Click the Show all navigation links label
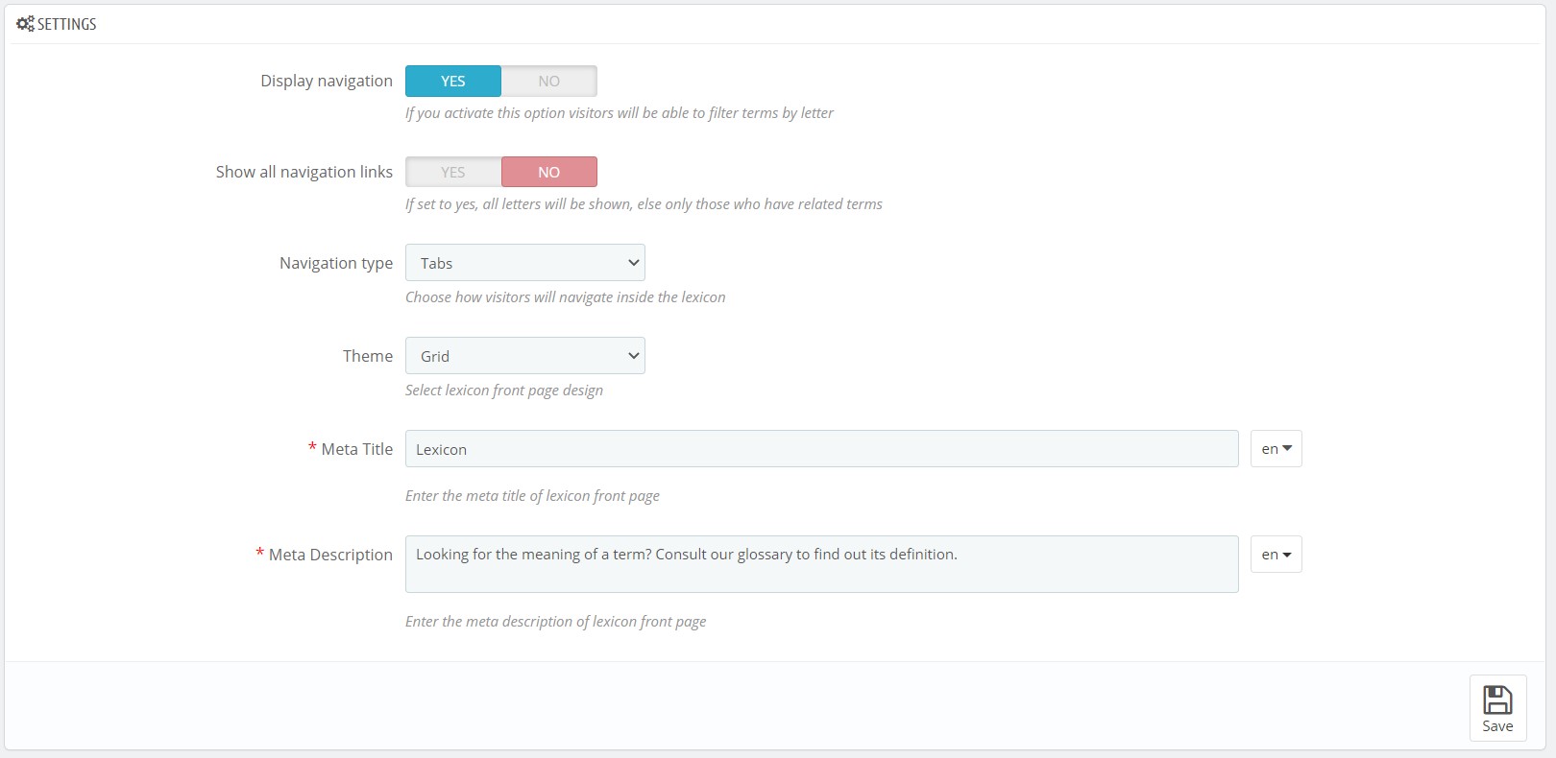The width and height of the screenshot is (1556, 758). (304, 173)
